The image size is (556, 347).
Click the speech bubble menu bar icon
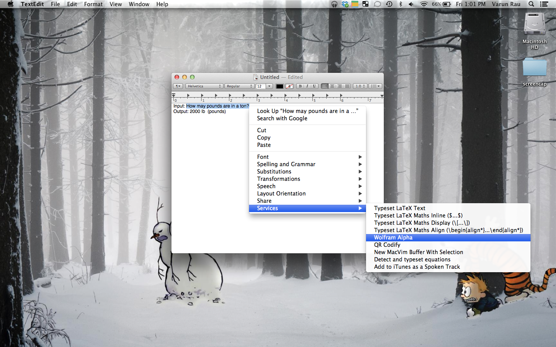click(377, 4)
